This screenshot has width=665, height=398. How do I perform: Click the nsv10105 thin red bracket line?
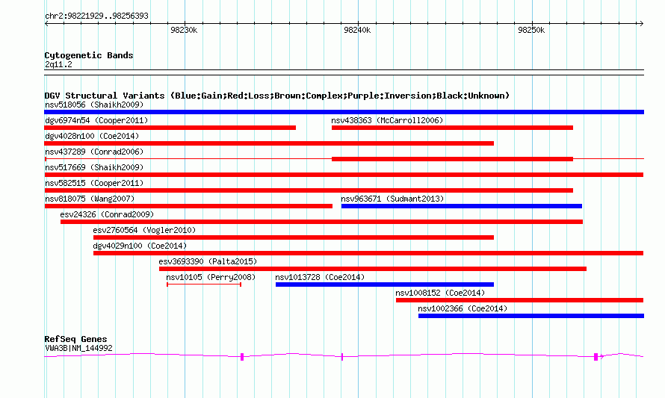tap(204, 284)
